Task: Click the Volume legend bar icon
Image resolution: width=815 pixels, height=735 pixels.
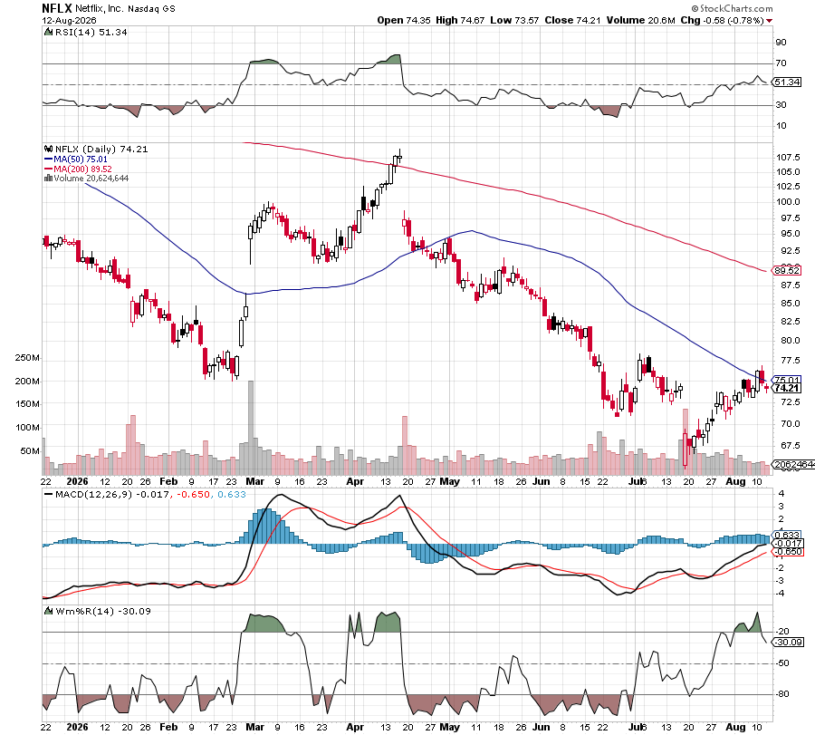Action: tap(48, 178)
